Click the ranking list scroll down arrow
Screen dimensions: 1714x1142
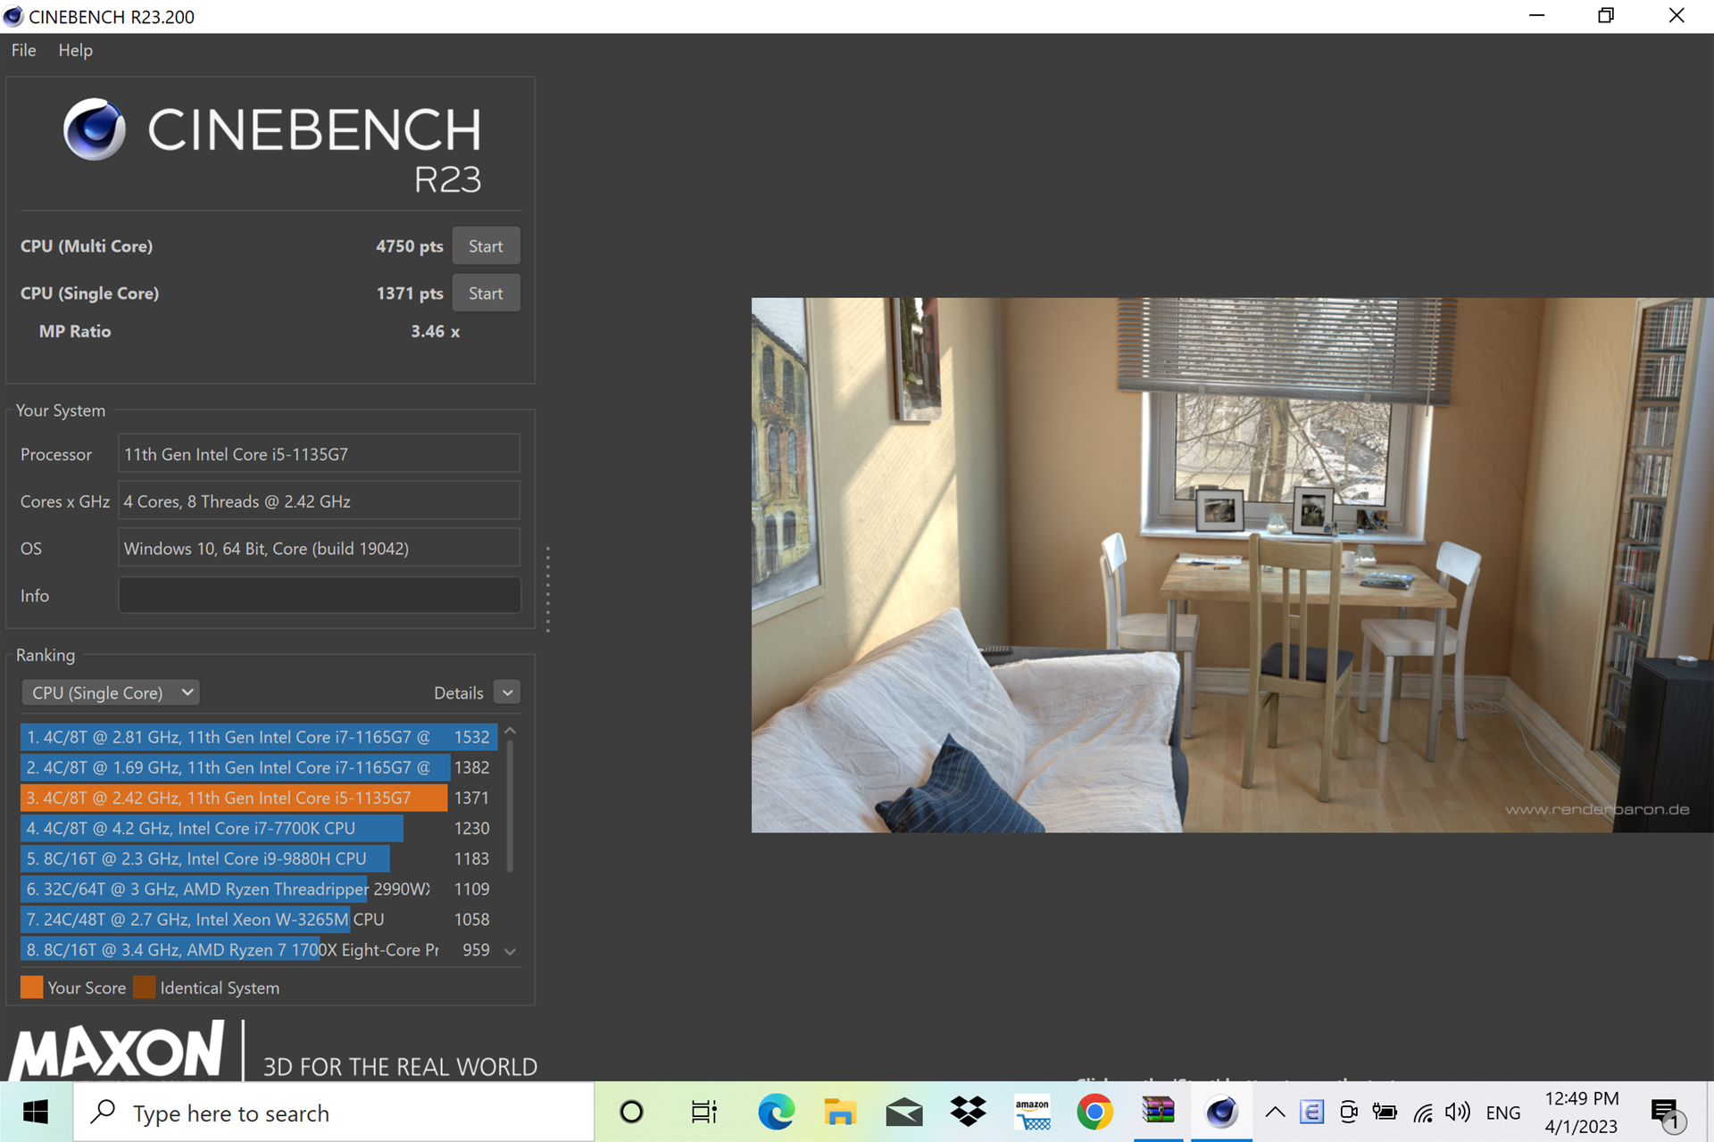510,952
